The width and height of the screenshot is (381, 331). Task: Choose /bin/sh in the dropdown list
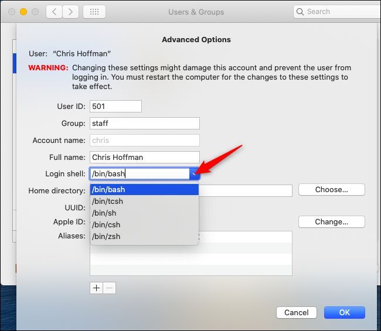pyautogui.click(x=144, y=213)
